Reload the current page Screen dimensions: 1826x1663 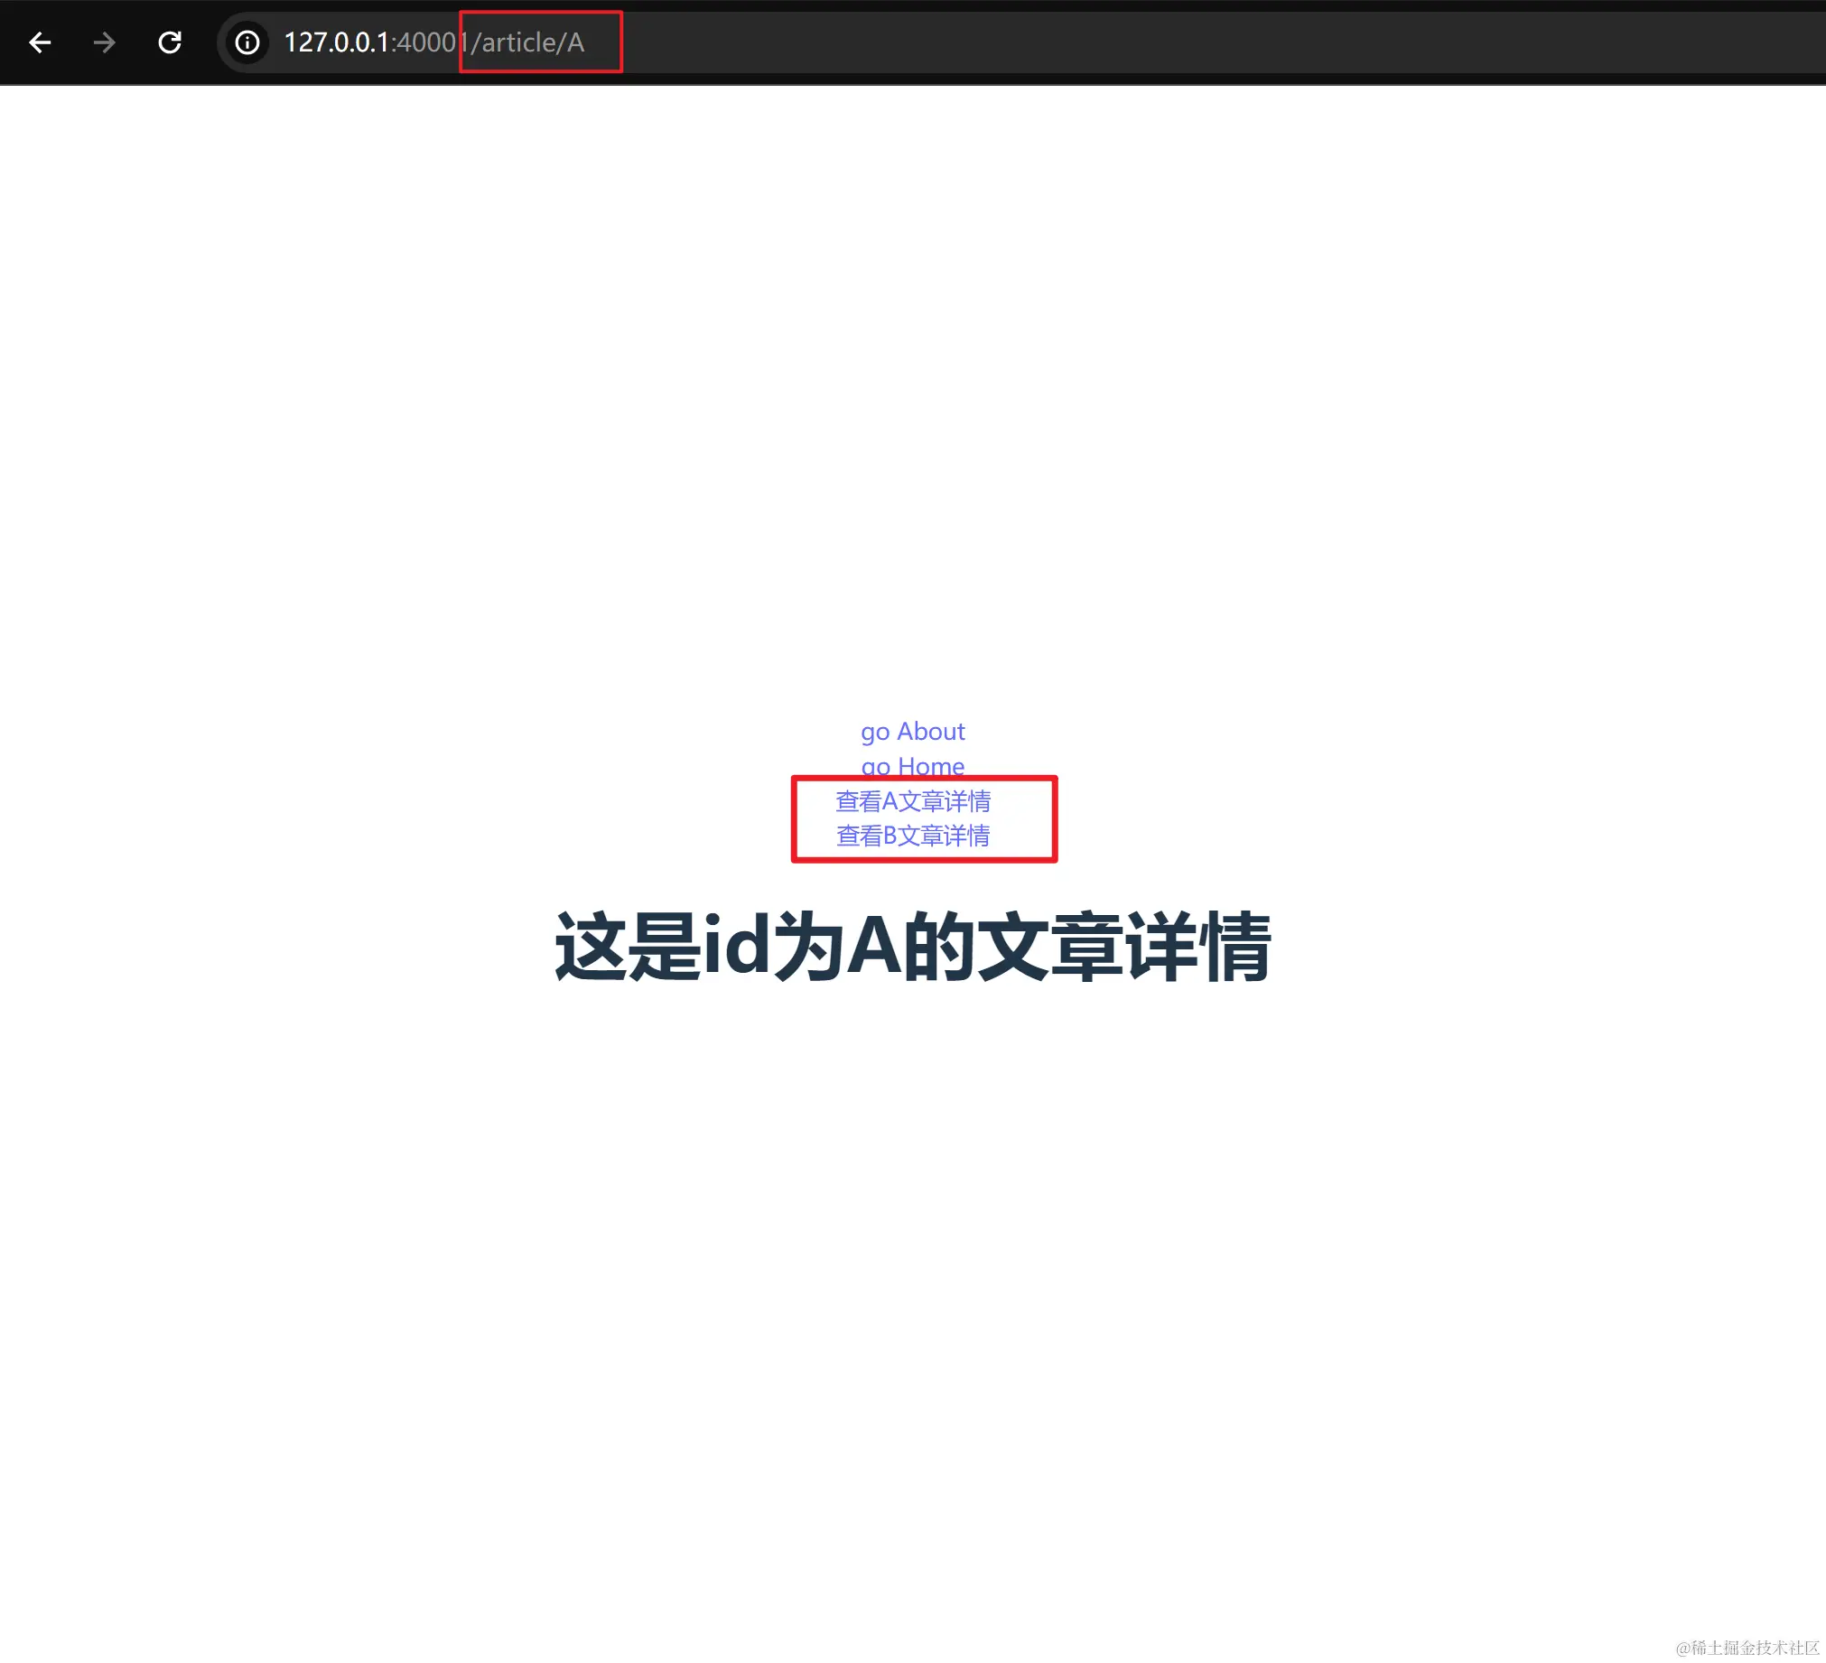click(x=170, y=42)
